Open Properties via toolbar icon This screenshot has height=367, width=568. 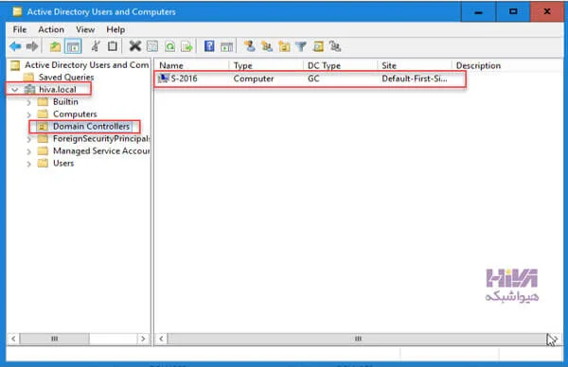(152, 46)
